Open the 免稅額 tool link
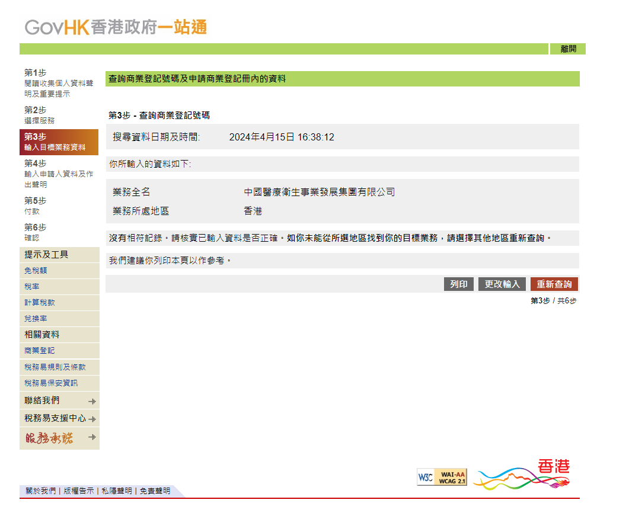 (x=36, y=270)
